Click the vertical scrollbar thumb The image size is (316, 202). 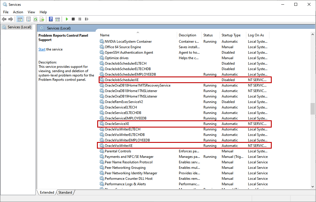(313, 109)
